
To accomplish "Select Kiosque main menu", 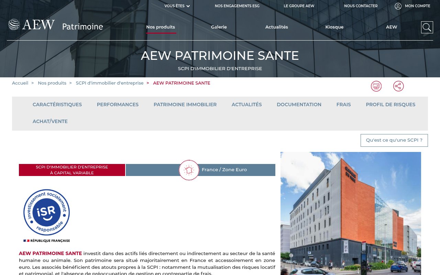I will click(x=334, y=27).
